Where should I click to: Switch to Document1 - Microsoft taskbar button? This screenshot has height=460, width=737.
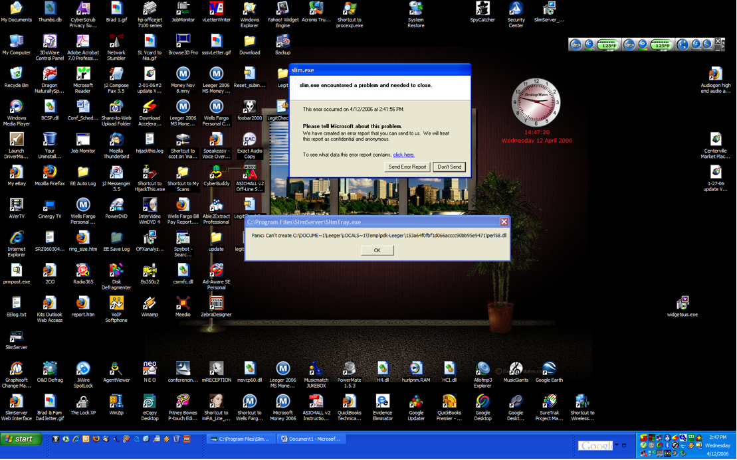coord(311,439)
